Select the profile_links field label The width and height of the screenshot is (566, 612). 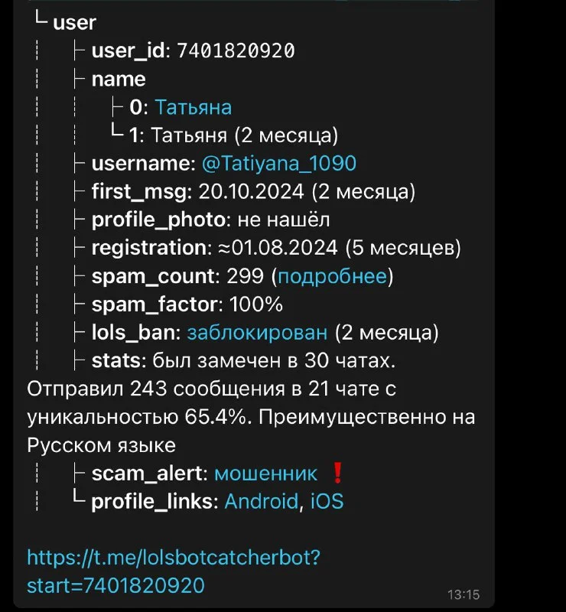click(x=155, y=502)
